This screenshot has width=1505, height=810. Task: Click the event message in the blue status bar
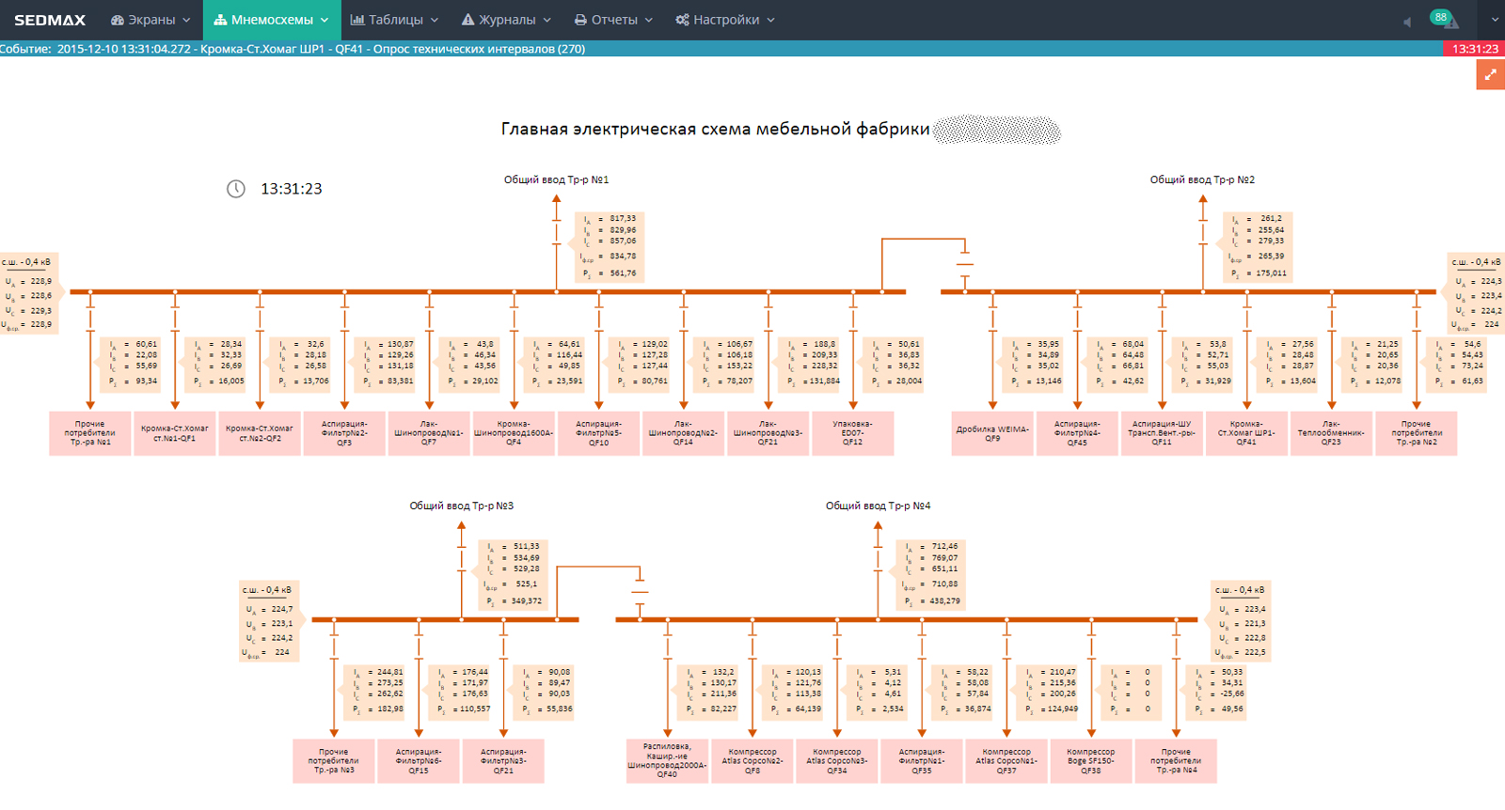click(x=293, y=49)
